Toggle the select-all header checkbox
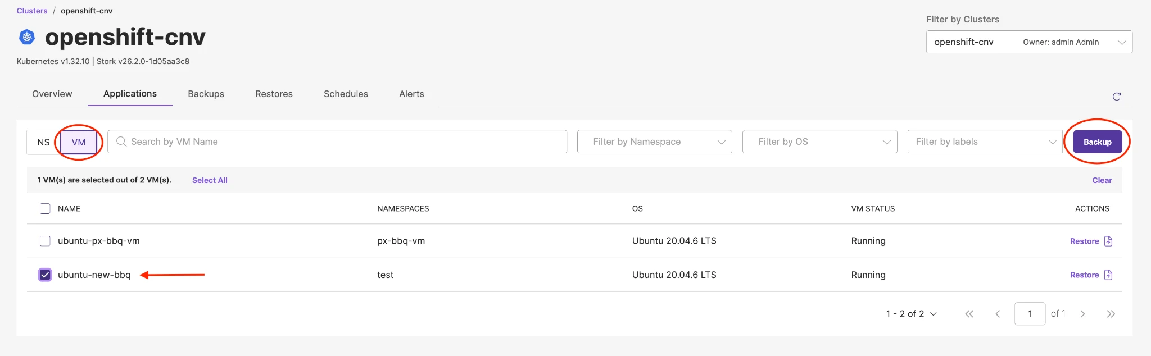Viewport: 1151px width, 356px height. [x=45, y=209]
